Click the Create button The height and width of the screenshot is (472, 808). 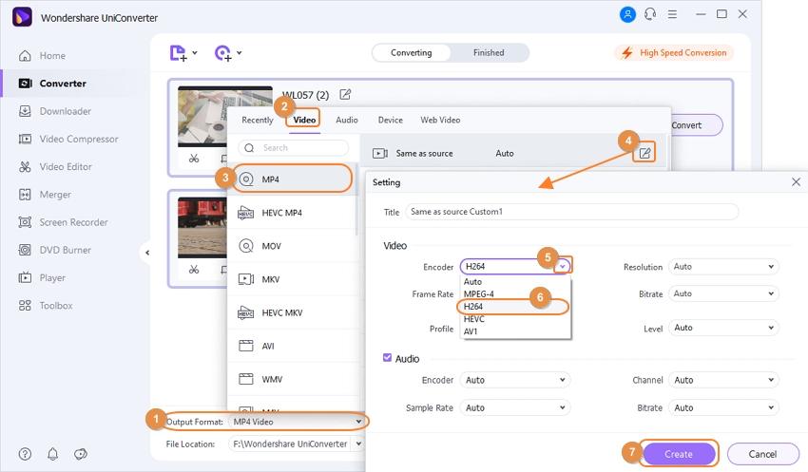(x=679, y=454)
